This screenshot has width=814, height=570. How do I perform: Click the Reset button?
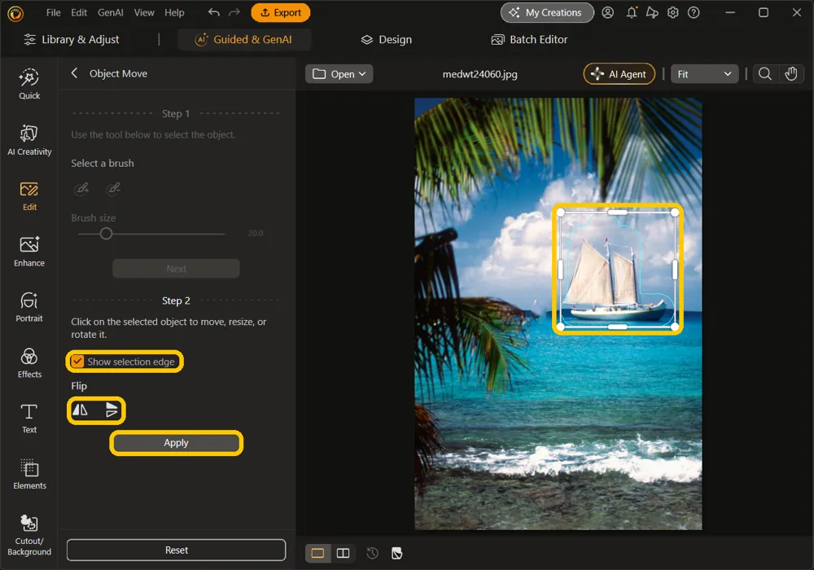(x=176, y=550)
